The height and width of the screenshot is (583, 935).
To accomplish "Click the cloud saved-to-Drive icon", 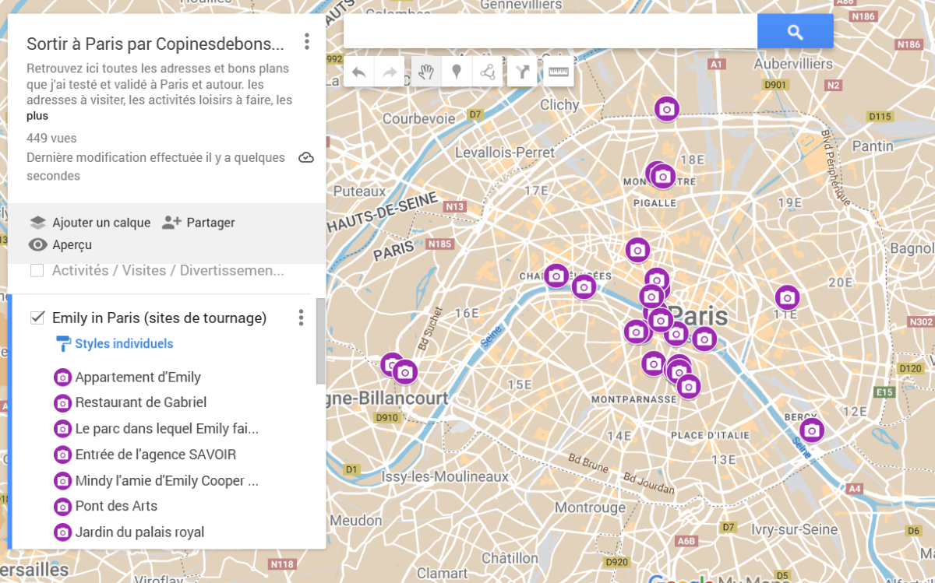I will pos(306,158).
